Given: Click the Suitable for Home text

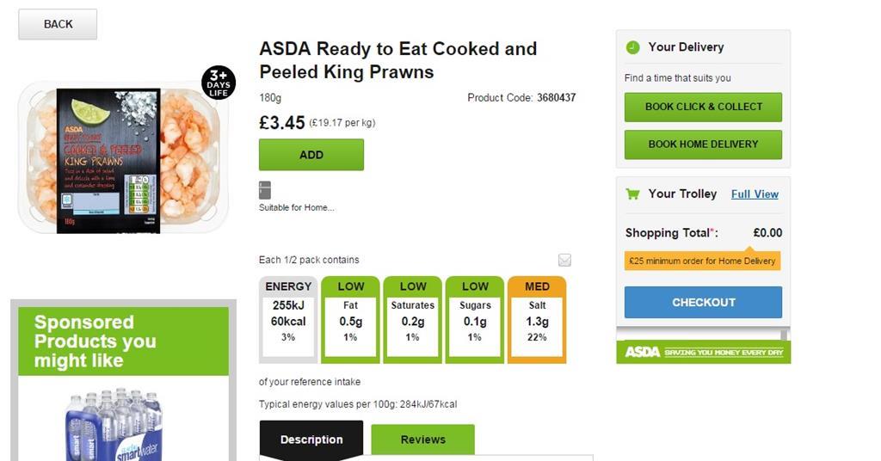Looking at the screenshot, I should 297,207.
